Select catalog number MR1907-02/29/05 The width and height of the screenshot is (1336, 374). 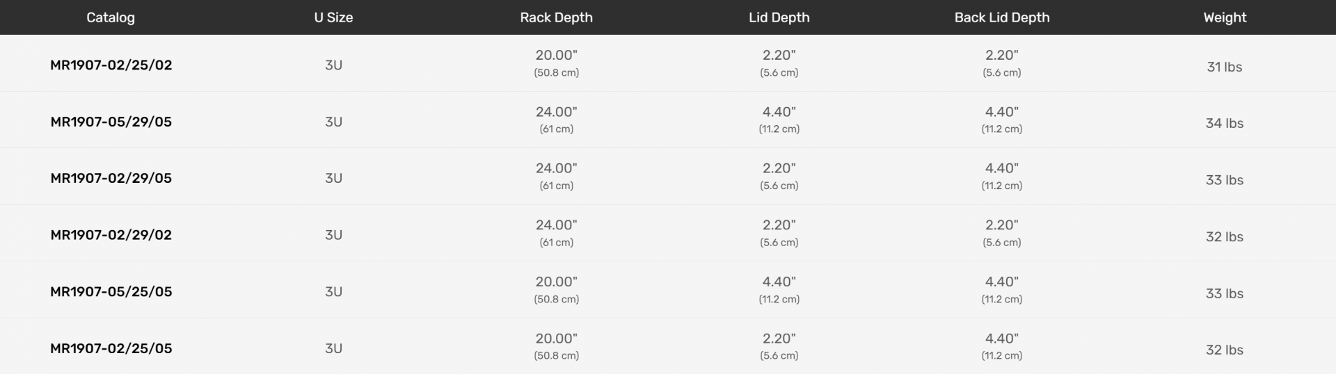111,179
